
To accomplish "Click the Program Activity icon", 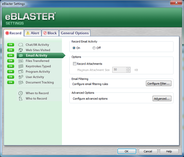I will tap(21, 72).
